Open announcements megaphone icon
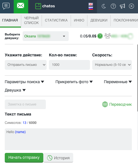The image size is (138, 166). (x=122, y=6)
